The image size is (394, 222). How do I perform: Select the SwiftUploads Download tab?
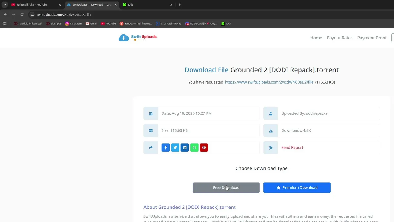pos(92,5)
